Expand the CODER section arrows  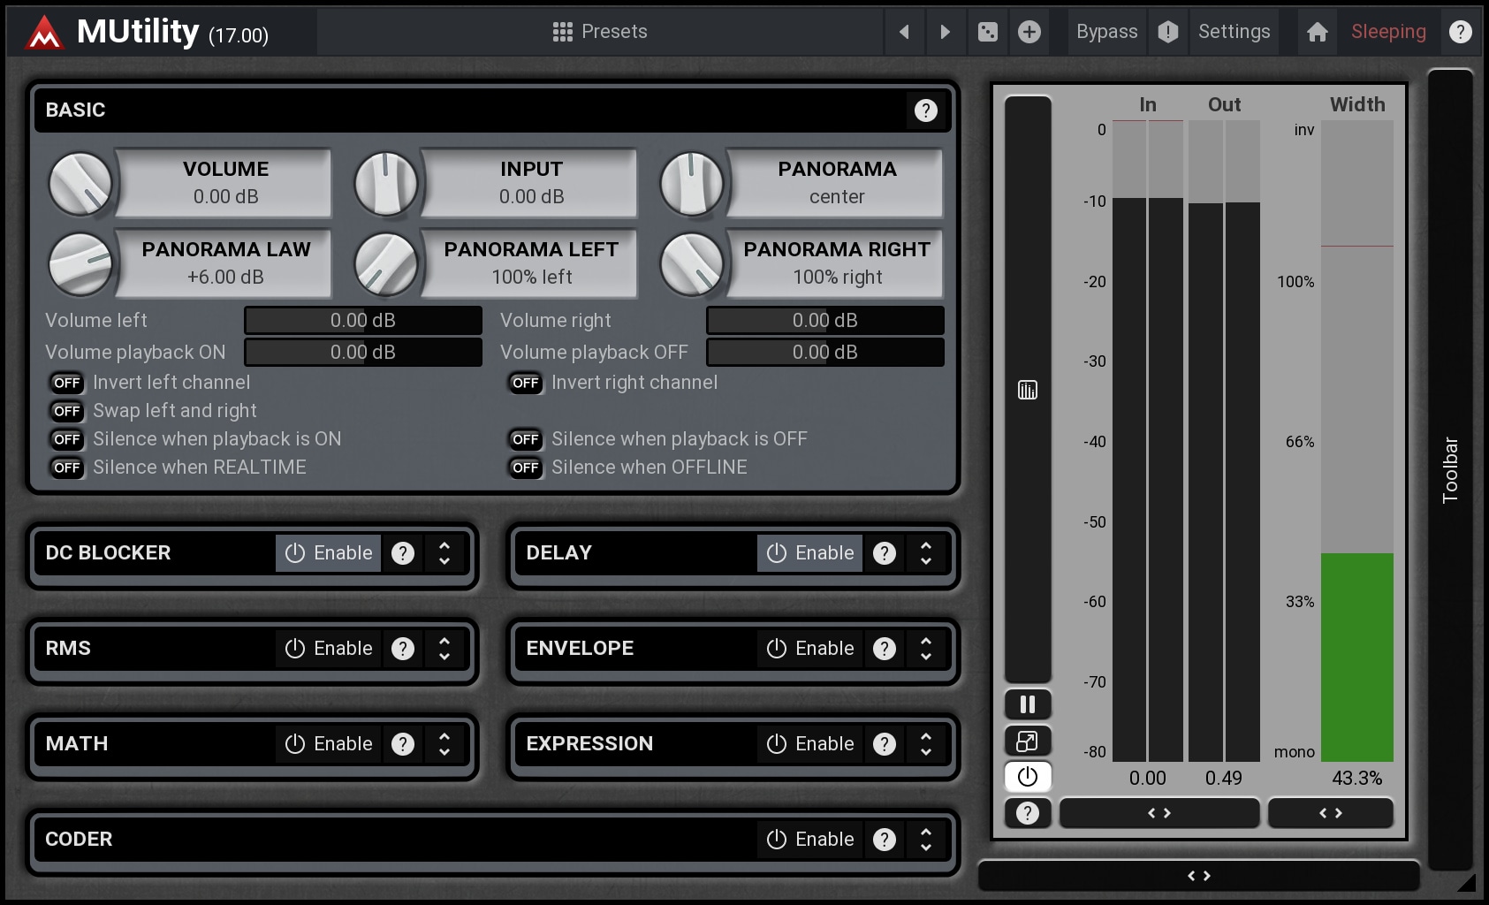coord(925,840)
